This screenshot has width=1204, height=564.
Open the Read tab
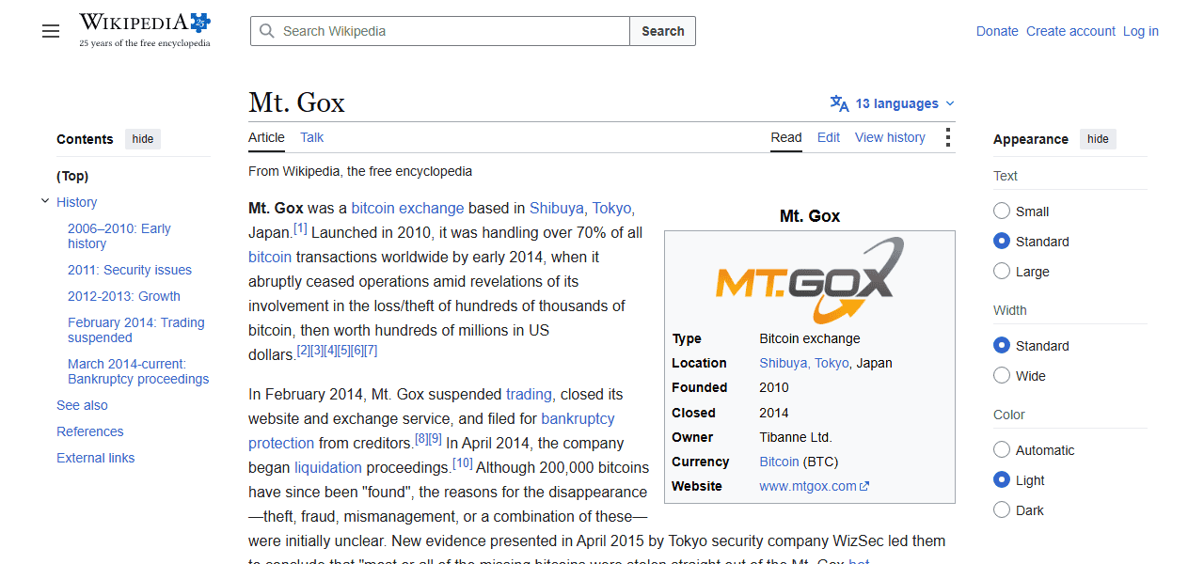point(786,137)
